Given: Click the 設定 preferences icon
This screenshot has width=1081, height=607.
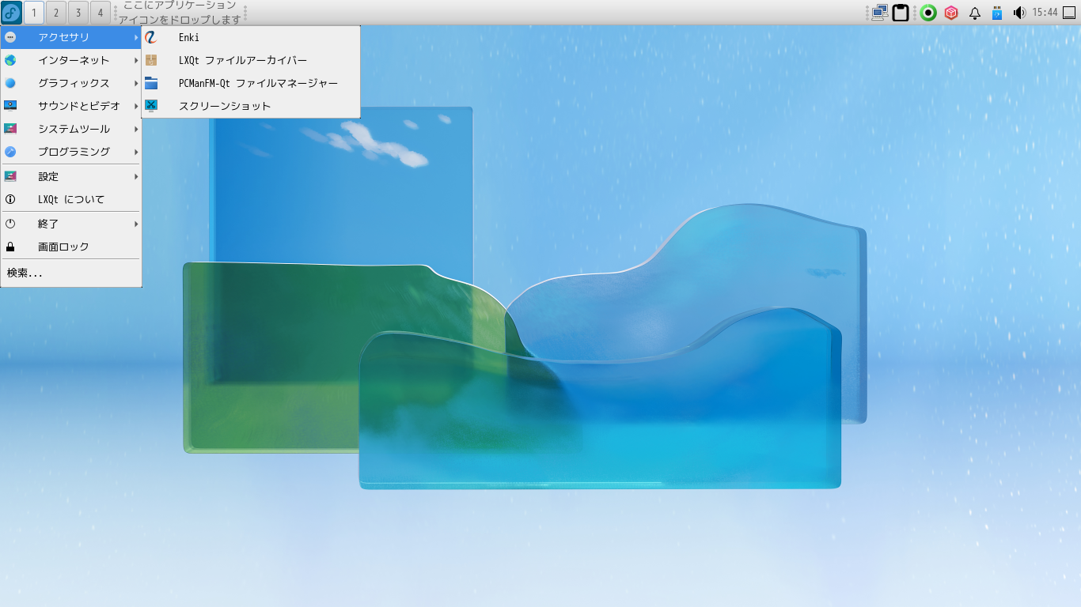Looking at the screenshot, I should coord(10,176).
